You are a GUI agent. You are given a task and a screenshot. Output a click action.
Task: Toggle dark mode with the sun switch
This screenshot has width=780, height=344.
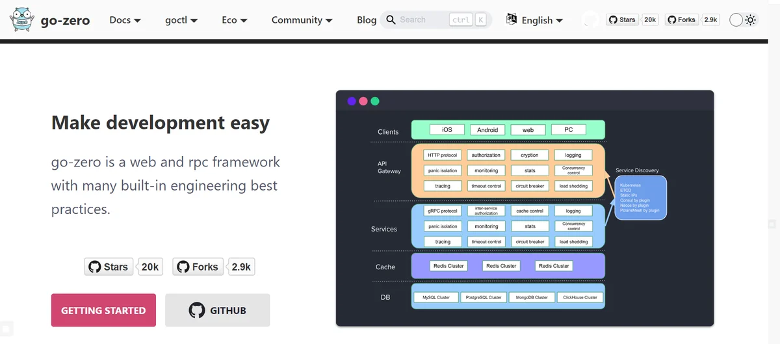[x=743, y=20]
